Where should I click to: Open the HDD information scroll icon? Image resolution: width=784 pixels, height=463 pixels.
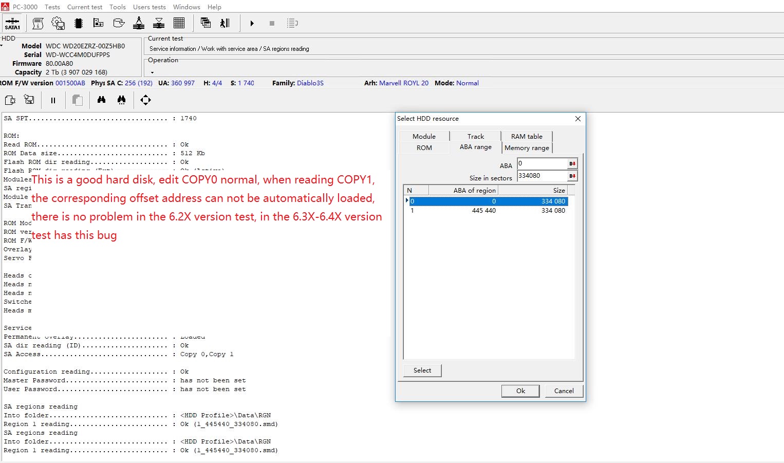38,23
